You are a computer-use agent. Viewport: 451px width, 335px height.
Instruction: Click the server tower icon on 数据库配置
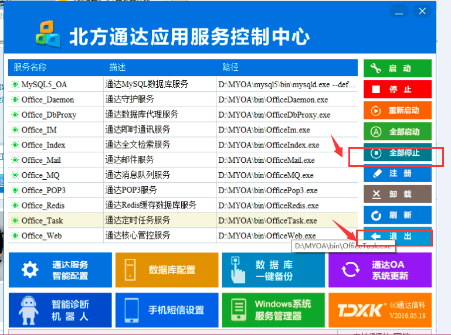click(130, 270)
